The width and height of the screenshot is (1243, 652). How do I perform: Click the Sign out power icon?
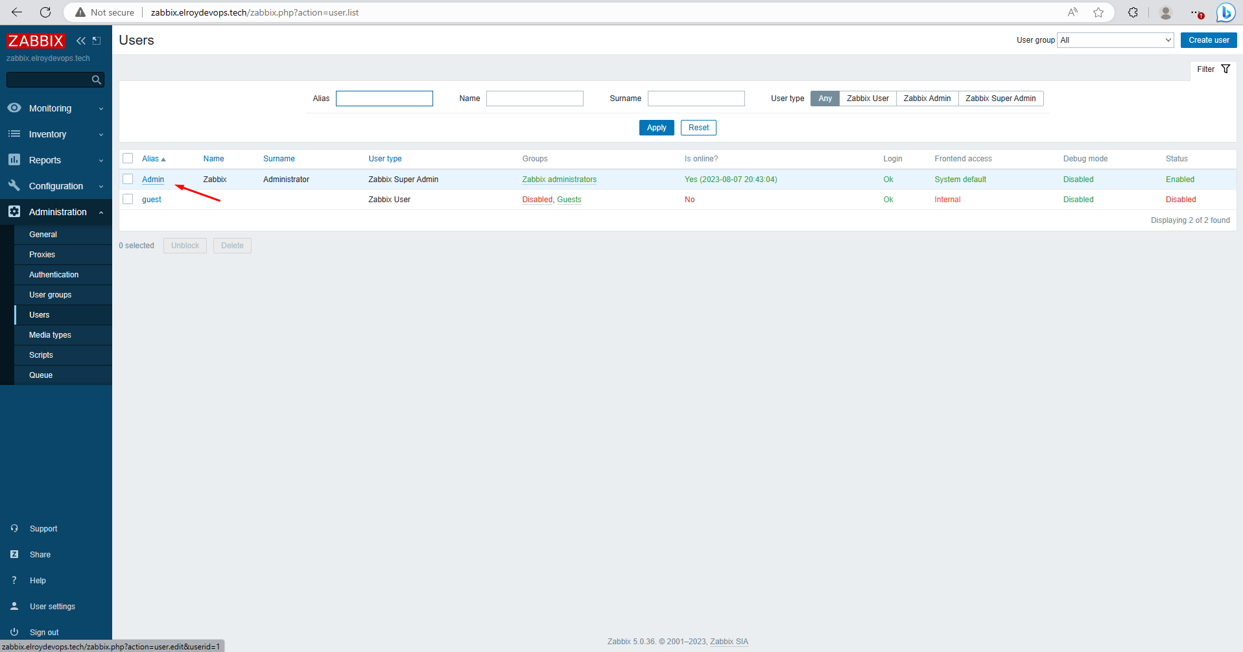[14, 632]
